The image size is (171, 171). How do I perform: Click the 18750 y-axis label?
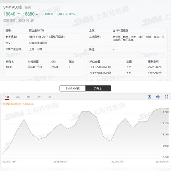[x=165, y=112]
